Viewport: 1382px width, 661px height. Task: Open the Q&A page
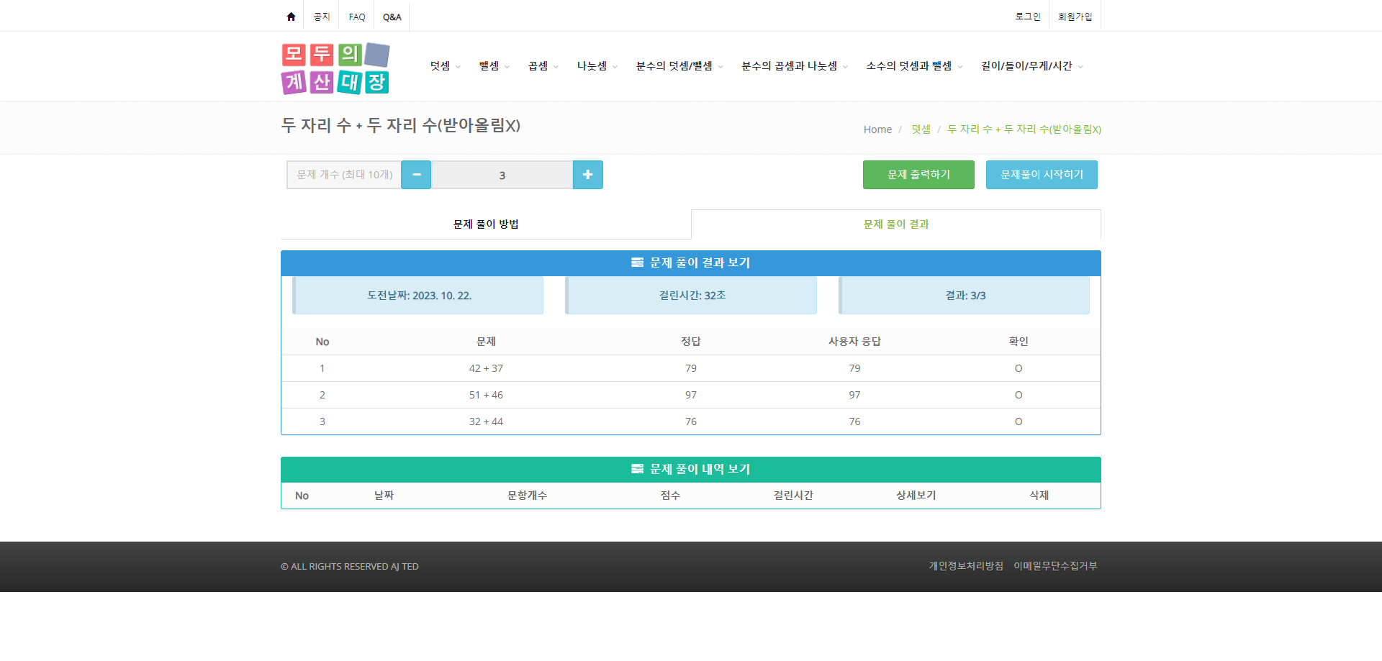coord(392,17)
